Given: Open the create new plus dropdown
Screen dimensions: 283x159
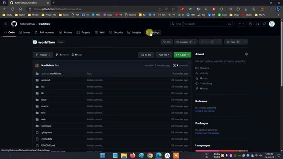Looking at the screenshot, I should coord(241,24).
